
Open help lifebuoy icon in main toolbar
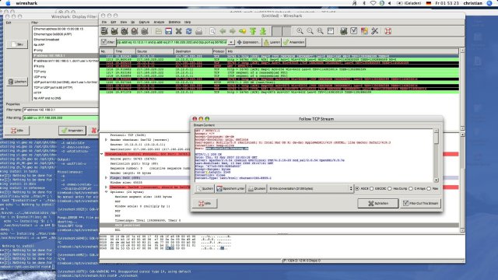coord(388,31)
